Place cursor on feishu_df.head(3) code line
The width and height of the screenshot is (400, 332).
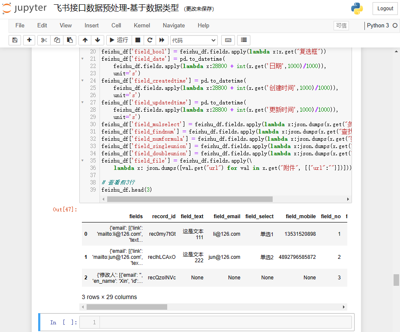tap(126, 190)
